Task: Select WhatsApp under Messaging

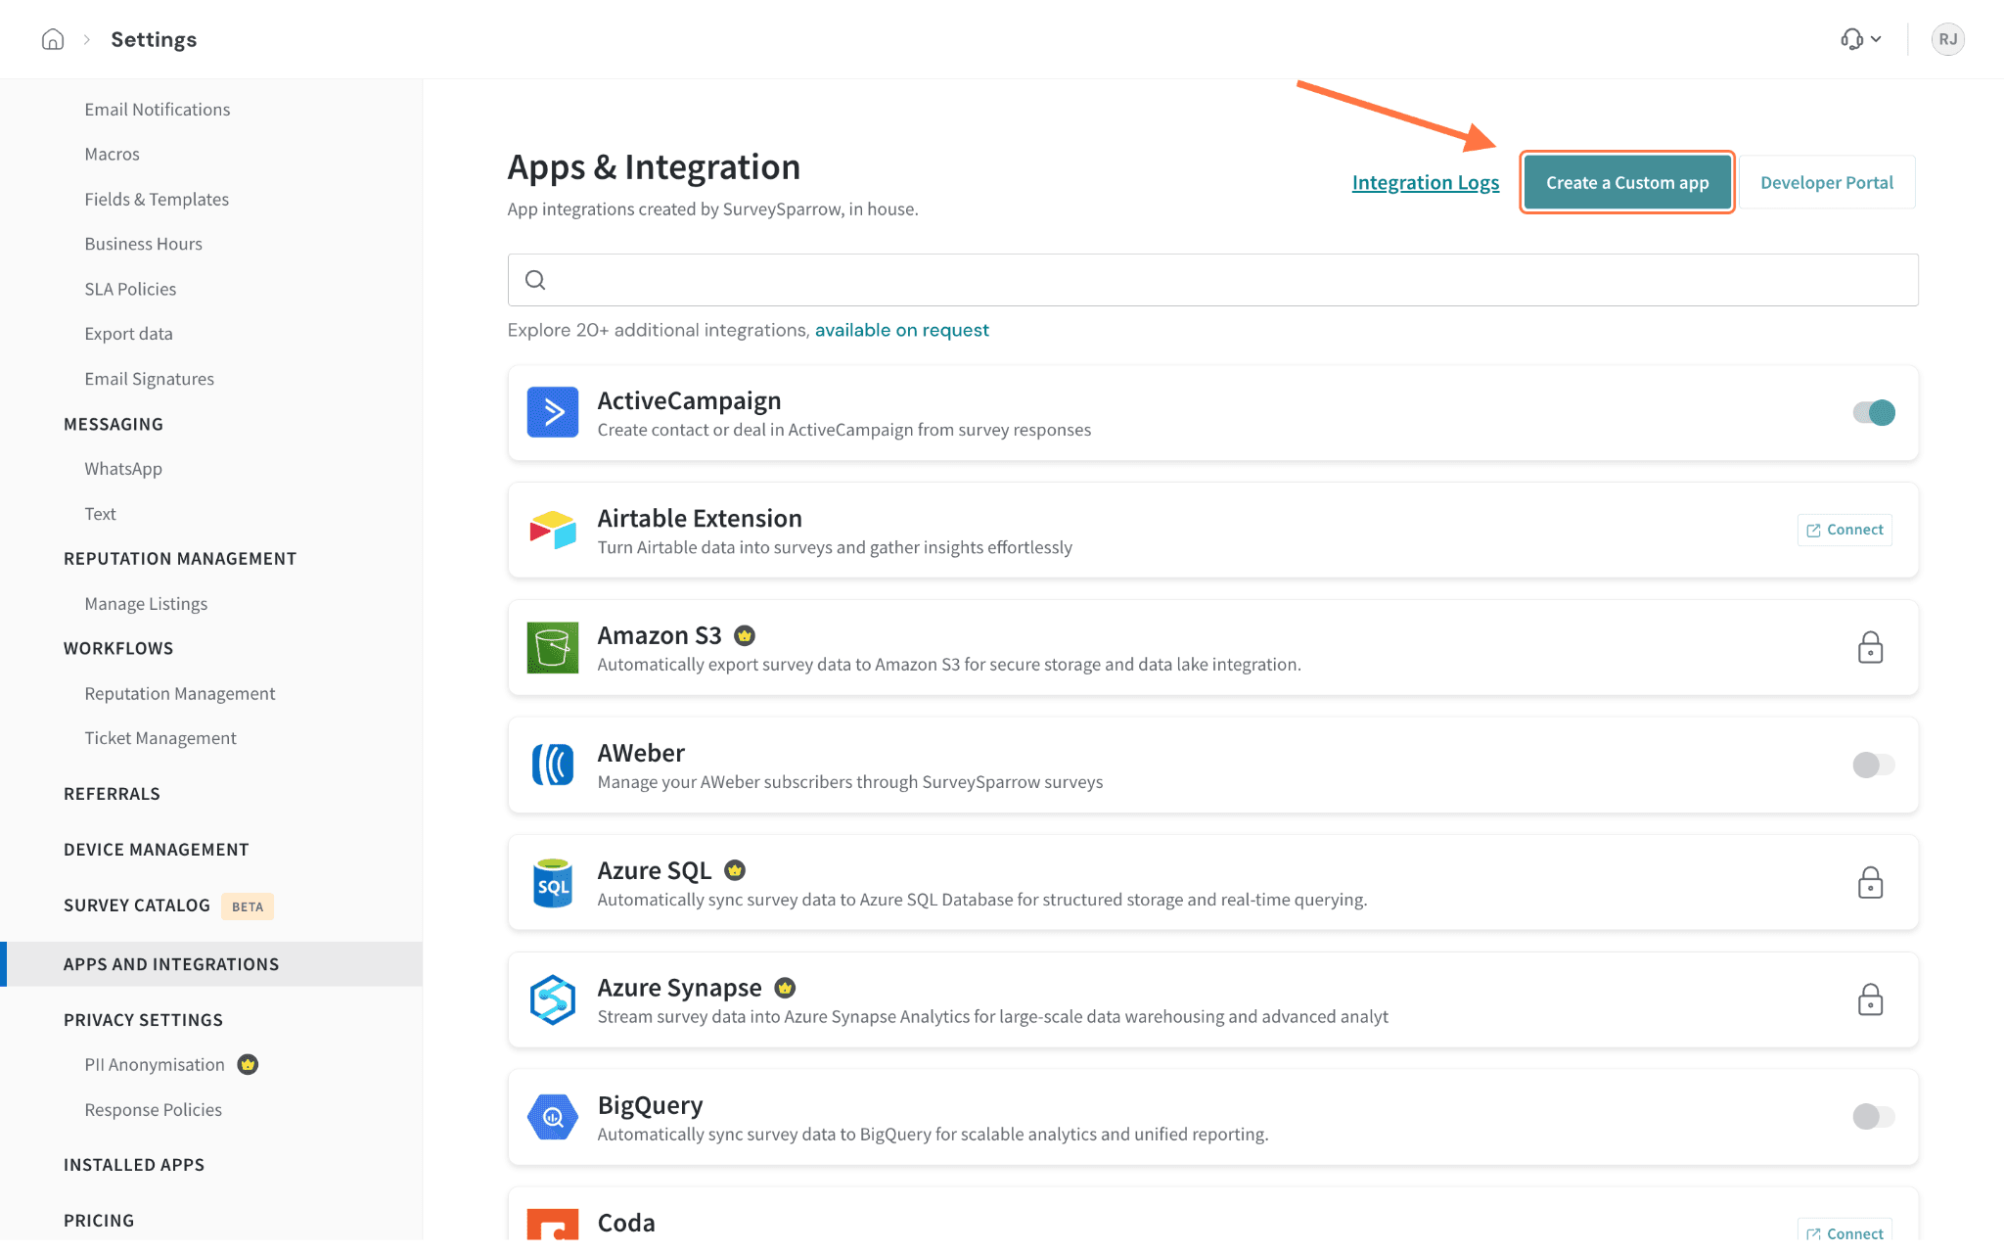Action: [123, 469]
